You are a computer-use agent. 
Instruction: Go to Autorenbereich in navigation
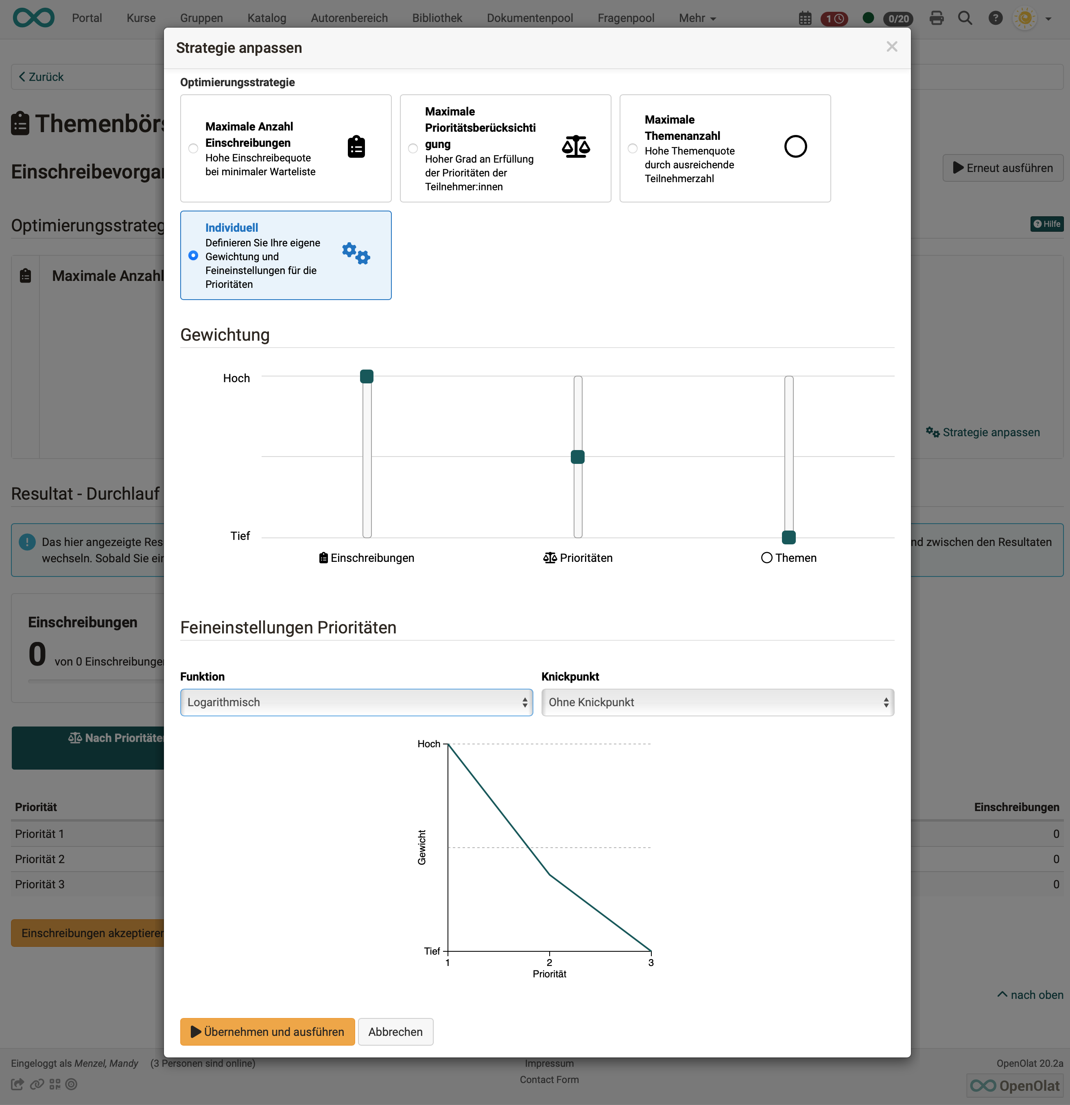(x=349, y=18)
